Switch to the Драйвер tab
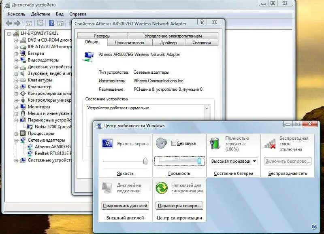 tap(168, 43)
